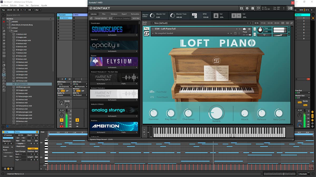Open Drums category icon in Ableton browser
The width and height of the screenshot is (316, 177).
pyautogui.click(x=4, y=34)
